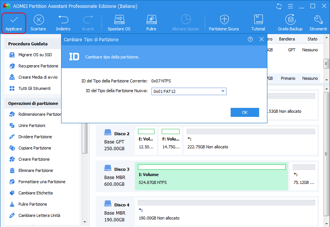330x227 pixels.
Task: Select Disco 4 Base MBR disk
Action: (115, 212)
